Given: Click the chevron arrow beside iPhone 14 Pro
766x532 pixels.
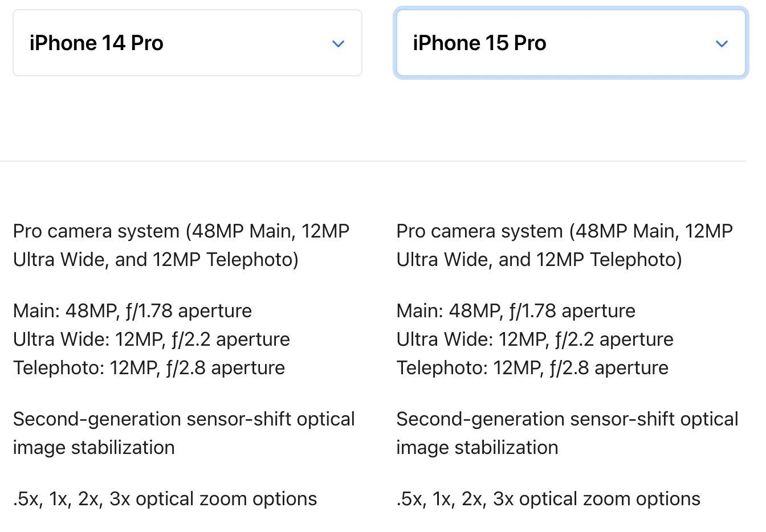Looking at the screenshot, I should (338, 44).
